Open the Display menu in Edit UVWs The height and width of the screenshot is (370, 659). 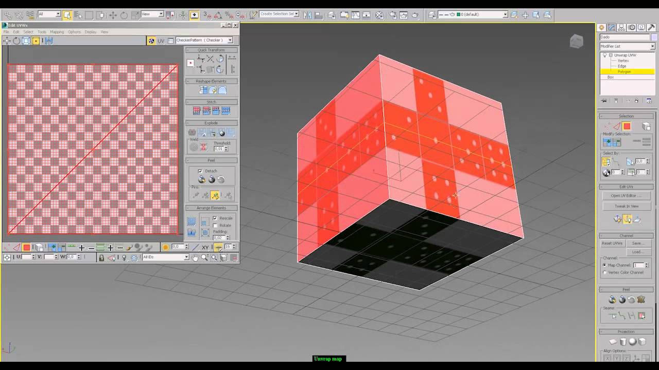pyautogui.click(x=91, y=32)
